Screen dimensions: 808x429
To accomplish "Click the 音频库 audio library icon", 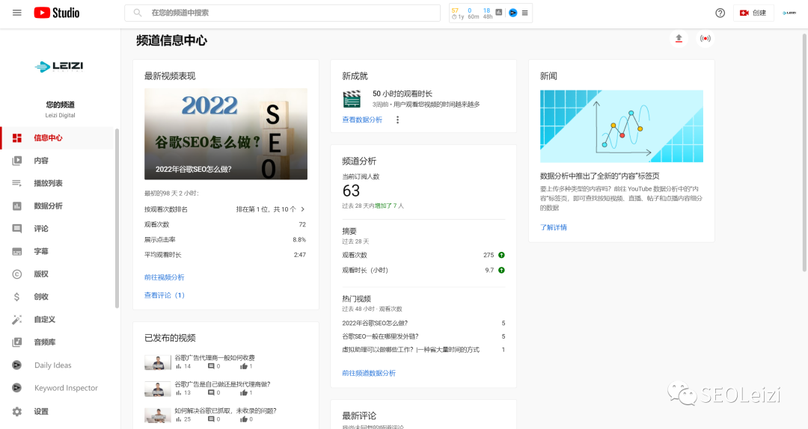I will (17, 342).
